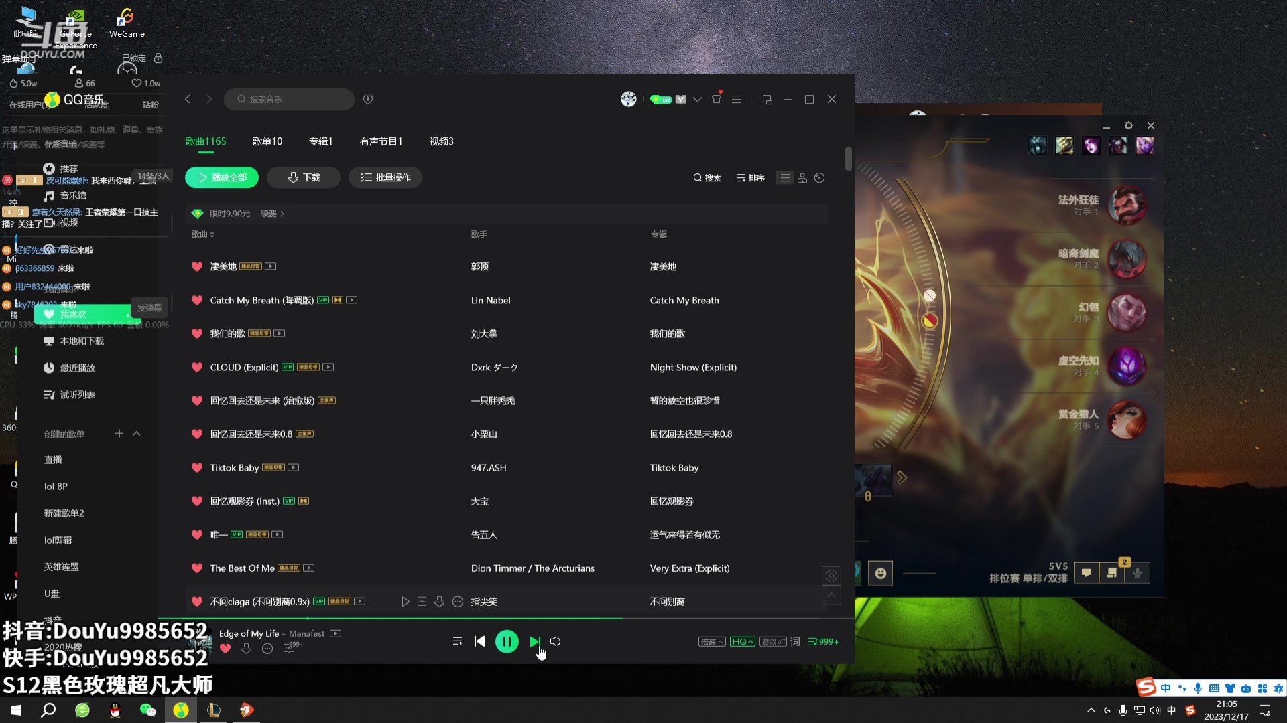
Task: Open the volume control speaker icon
Action: click(556, 641)
